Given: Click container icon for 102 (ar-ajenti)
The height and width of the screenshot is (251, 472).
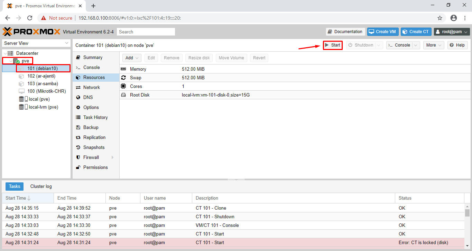Looking at the screenshot, I should [x=21, y=76].
